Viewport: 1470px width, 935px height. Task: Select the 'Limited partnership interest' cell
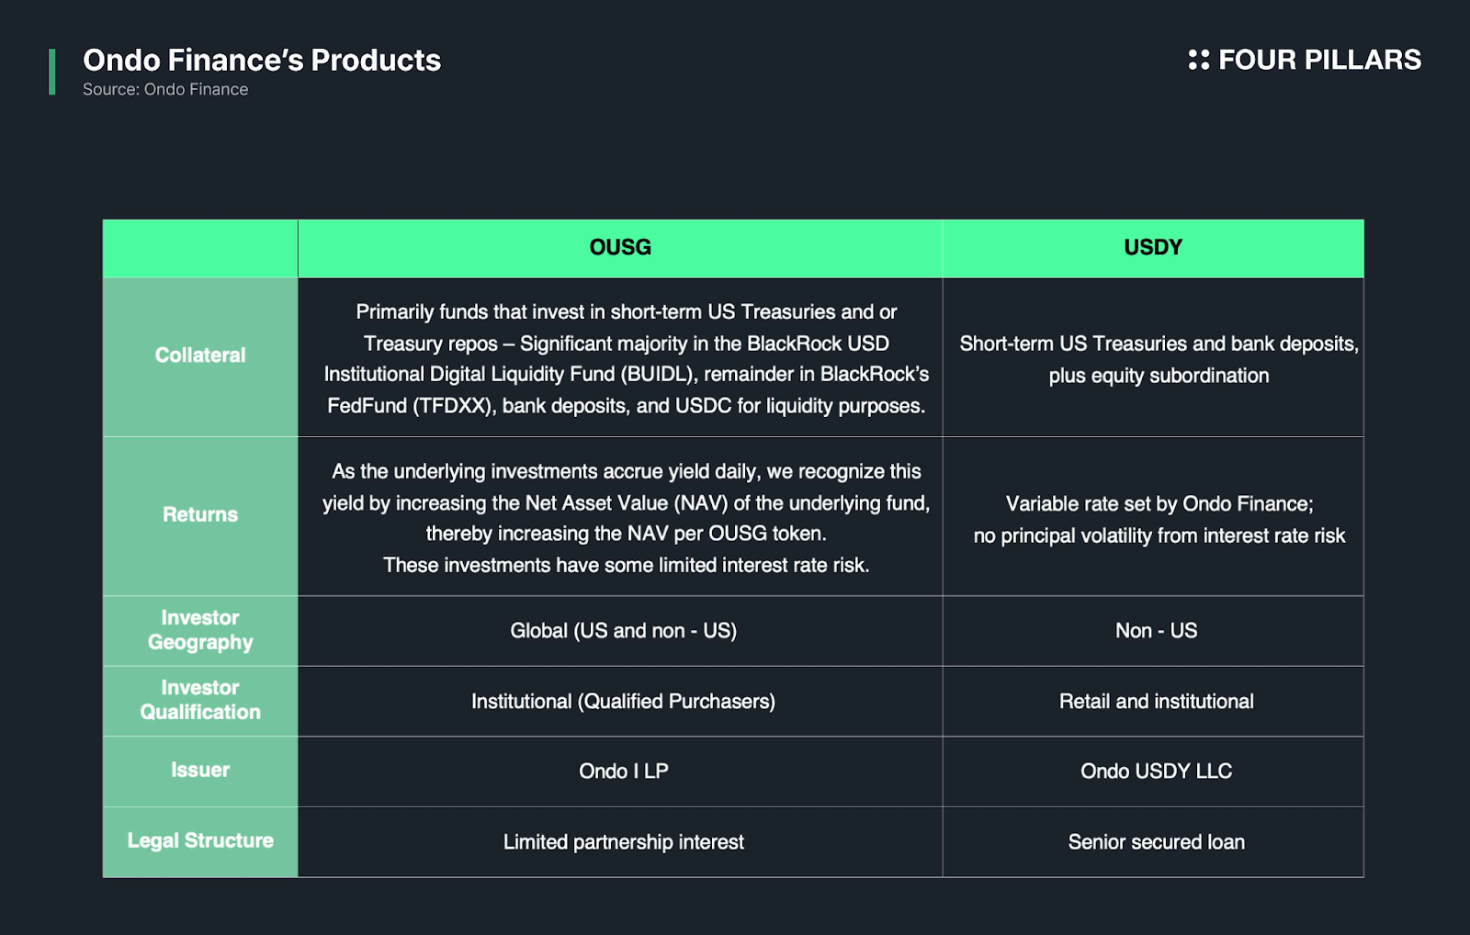coord(624,842)
